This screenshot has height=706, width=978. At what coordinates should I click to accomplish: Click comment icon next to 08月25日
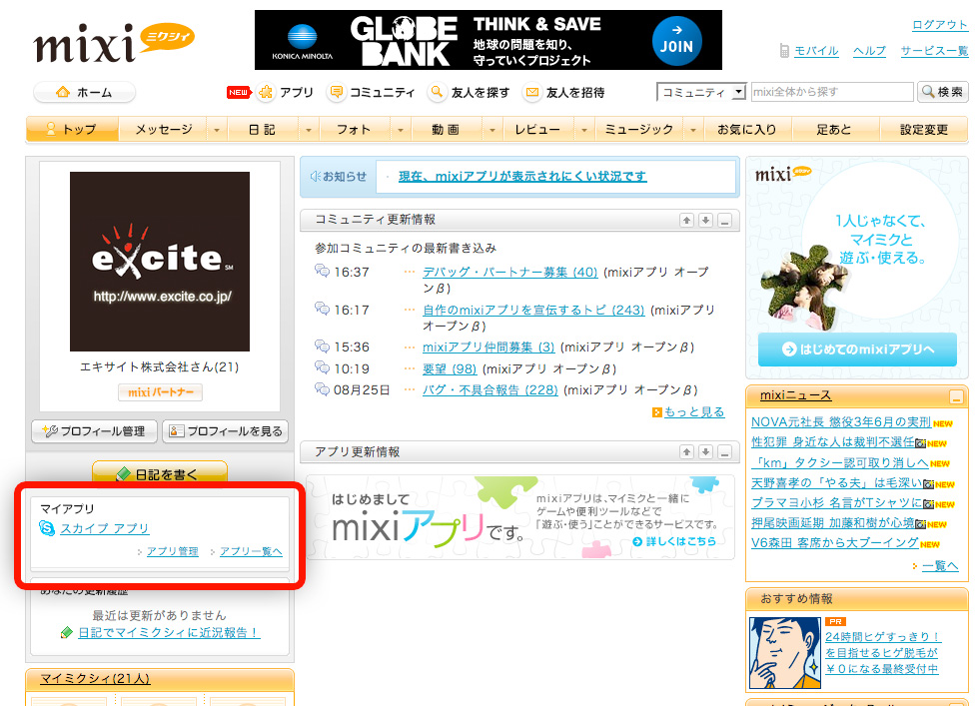tap(322, 389)
